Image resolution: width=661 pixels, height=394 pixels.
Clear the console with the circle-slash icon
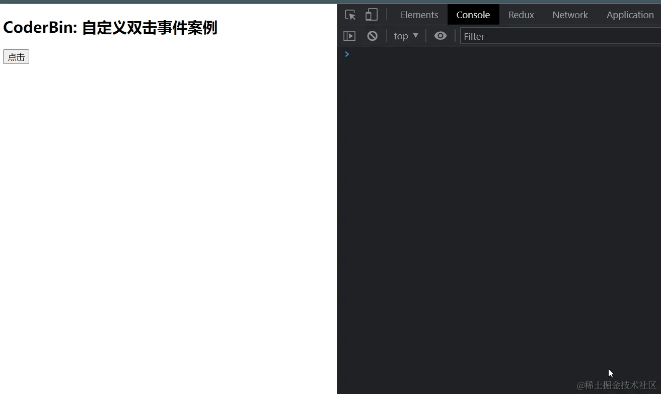point(372,35)
